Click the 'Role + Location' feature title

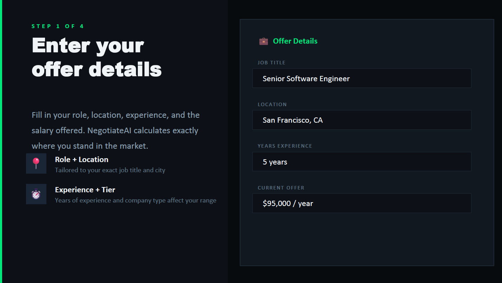pos(82,160)
